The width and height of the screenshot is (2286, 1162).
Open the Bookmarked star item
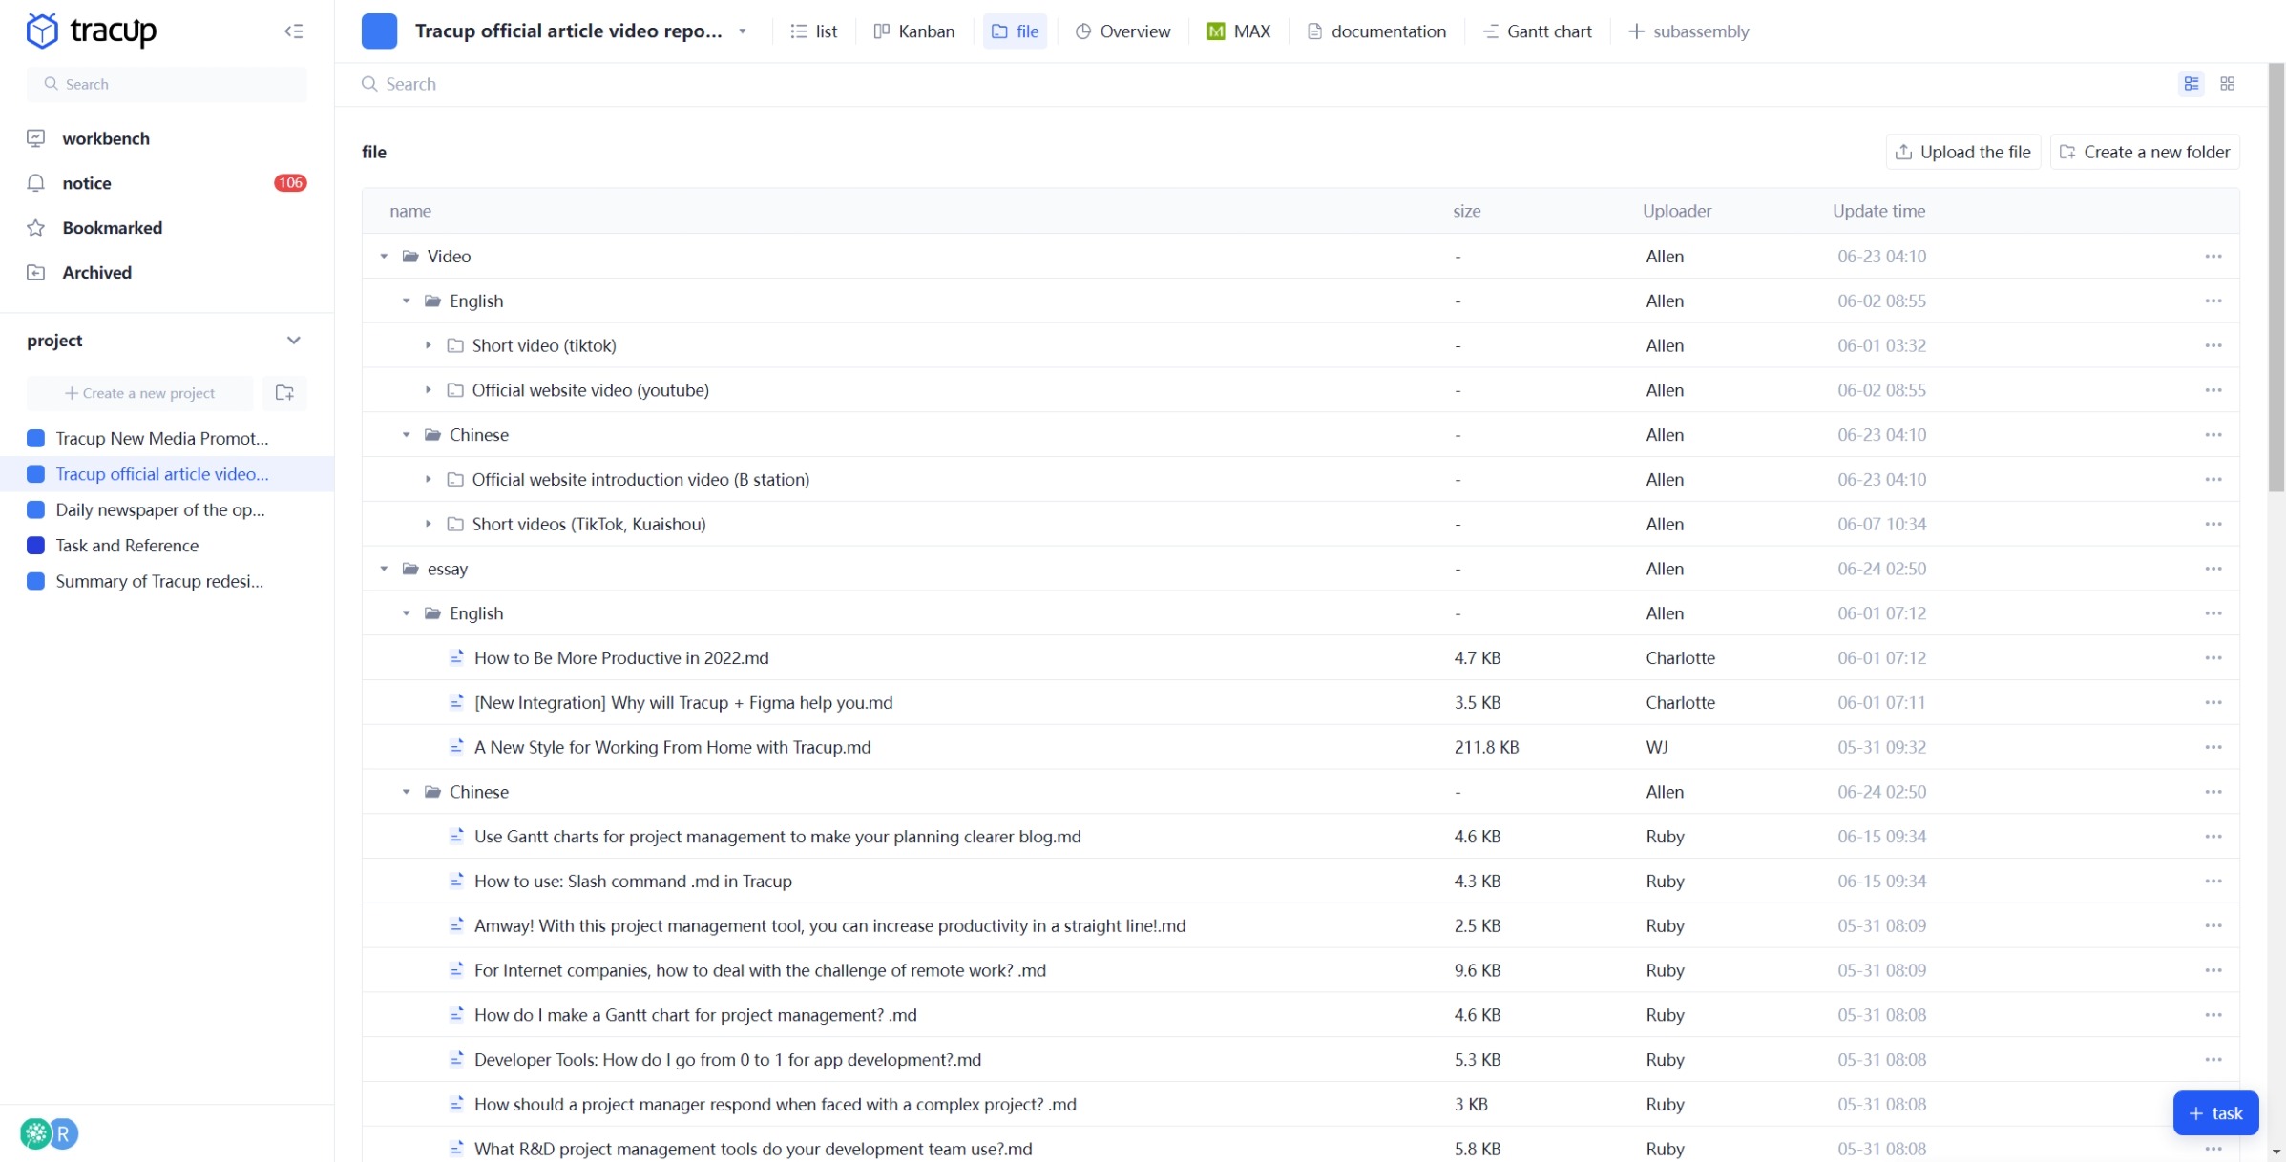[112, 228]
